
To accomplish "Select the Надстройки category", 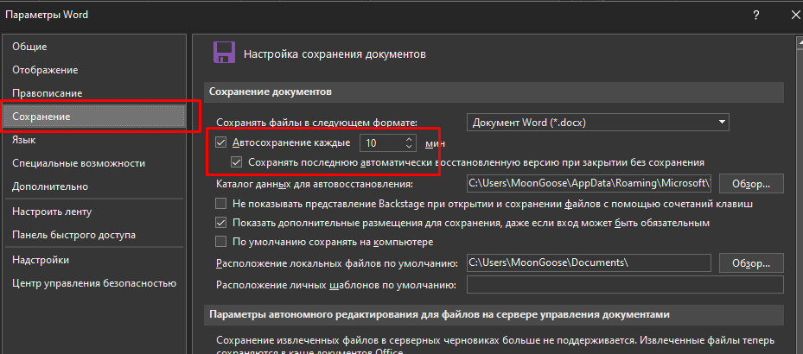I will click(93, 260).
